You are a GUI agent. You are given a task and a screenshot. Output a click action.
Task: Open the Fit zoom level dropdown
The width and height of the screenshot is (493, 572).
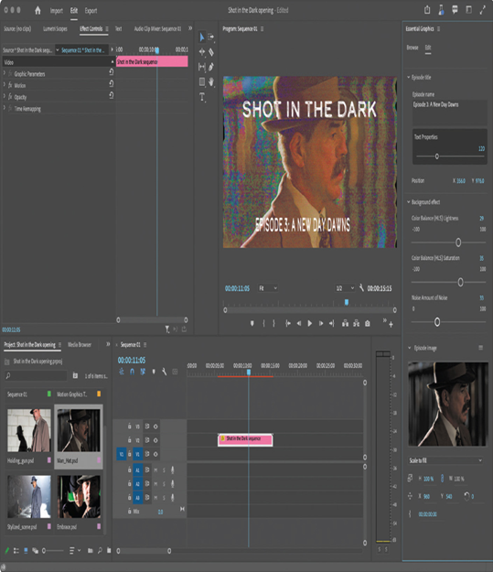tap(268, 288)
